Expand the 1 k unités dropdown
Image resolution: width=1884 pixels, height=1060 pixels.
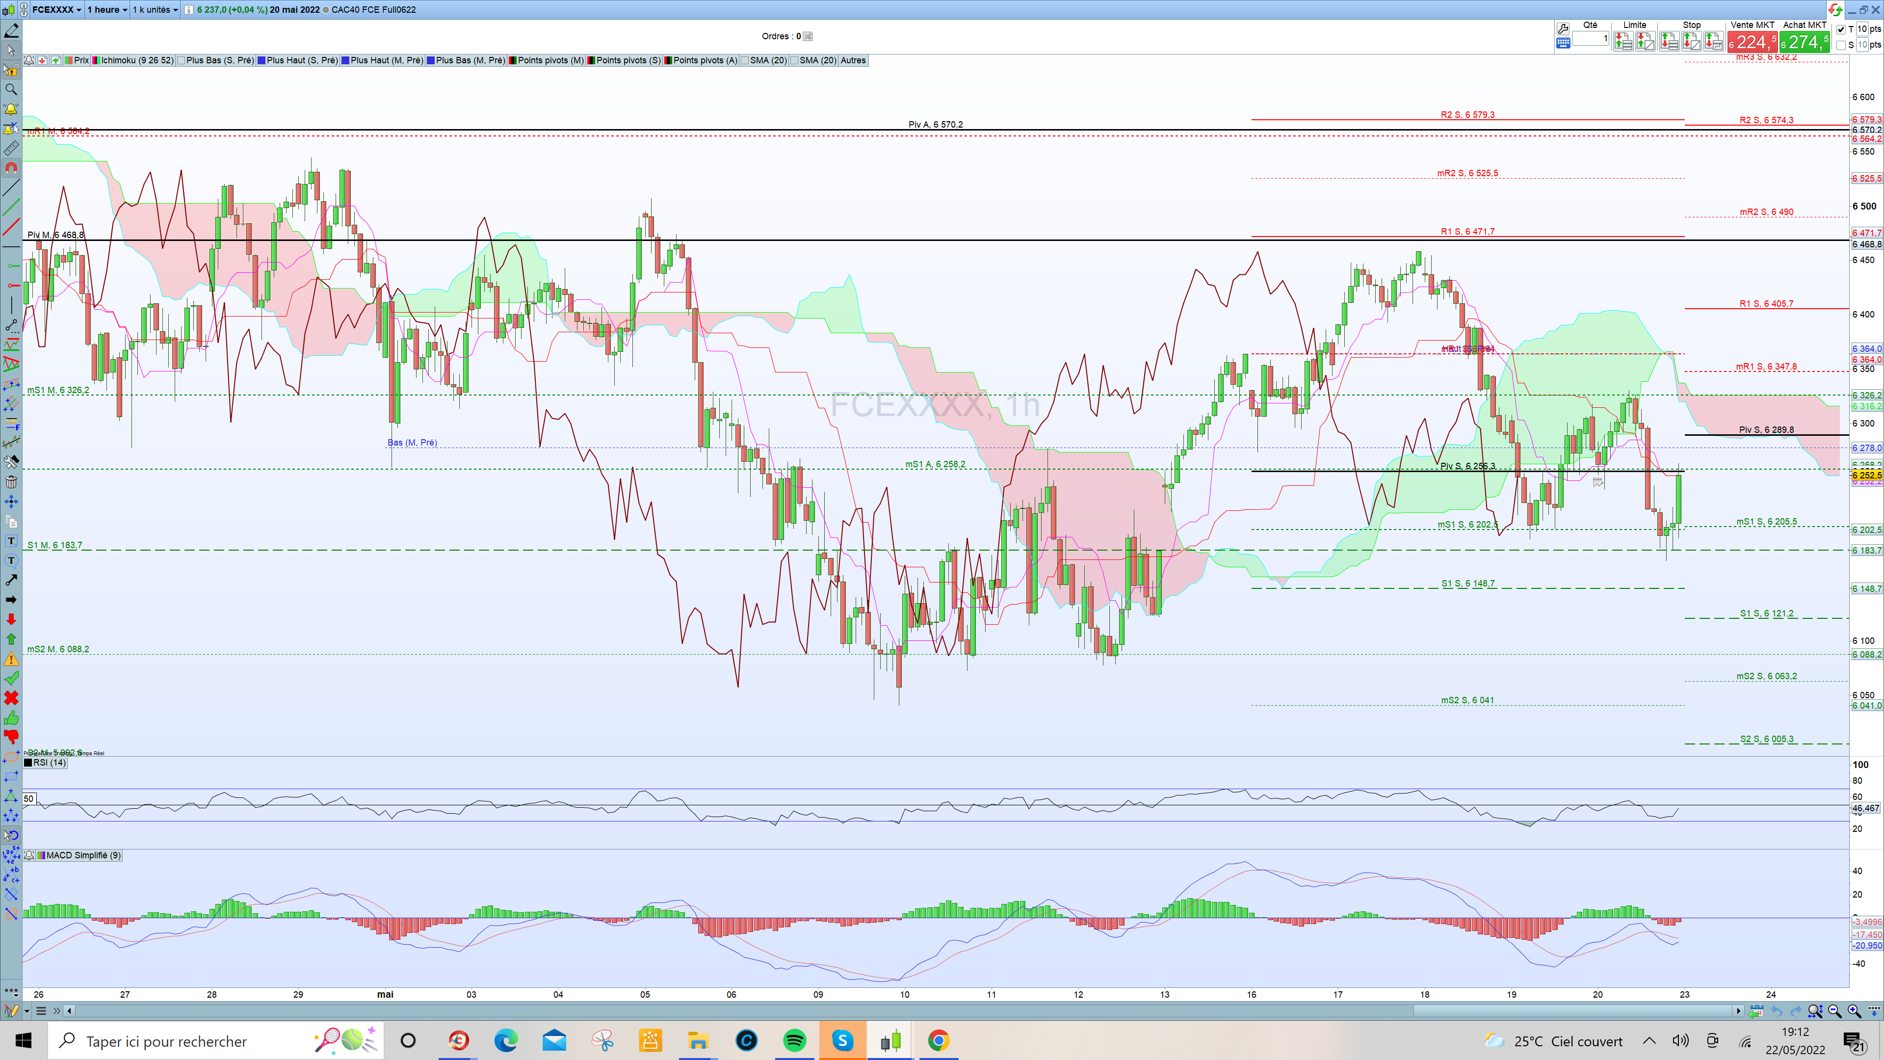pos(155,9)
